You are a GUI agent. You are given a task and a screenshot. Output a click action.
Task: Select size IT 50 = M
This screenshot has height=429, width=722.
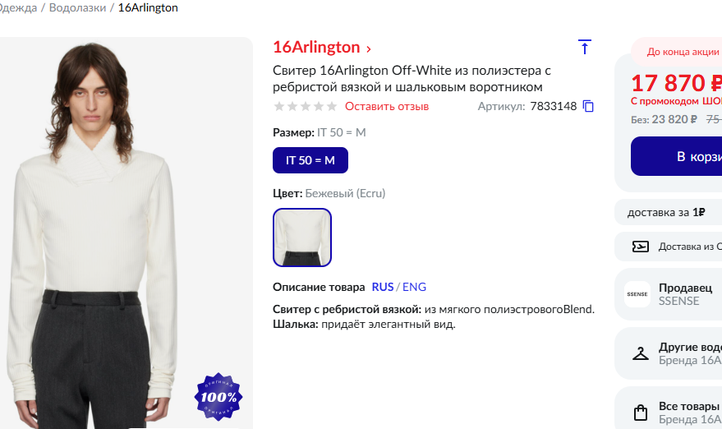(x=310, y=160)
